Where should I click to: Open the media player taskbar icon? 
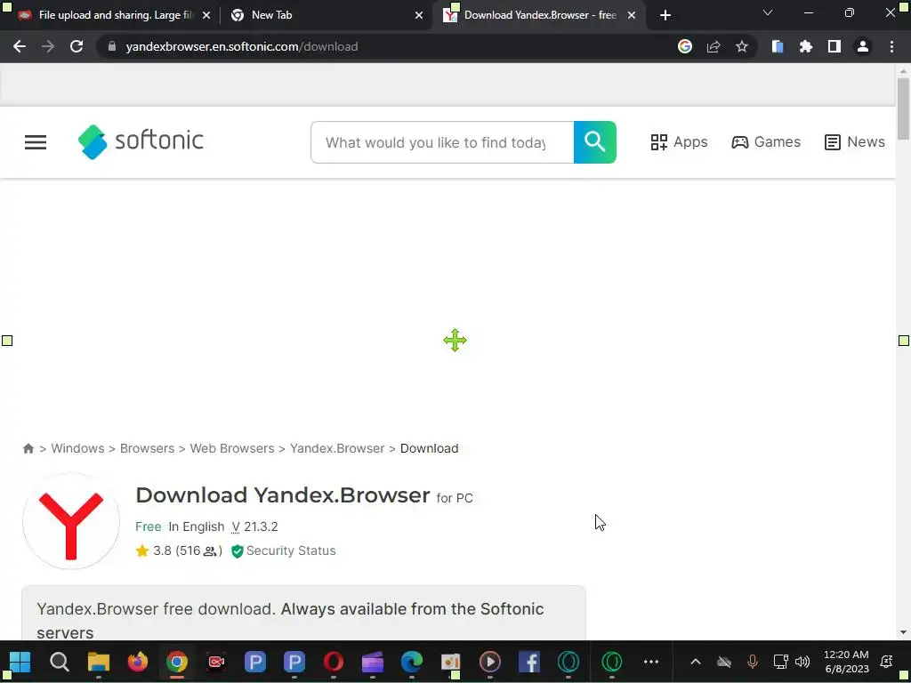490,662
